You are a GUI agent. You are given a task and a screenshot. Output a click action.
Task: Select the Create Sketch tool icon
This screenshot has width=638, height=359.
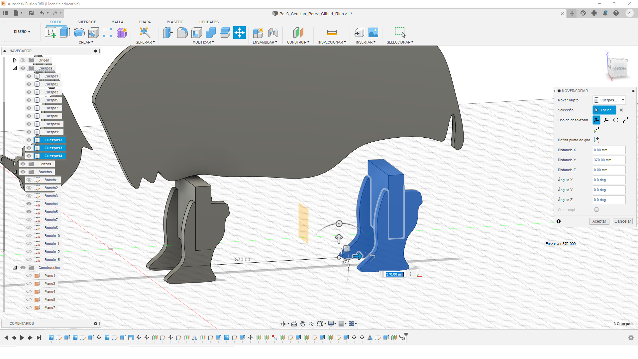(51, 33)
